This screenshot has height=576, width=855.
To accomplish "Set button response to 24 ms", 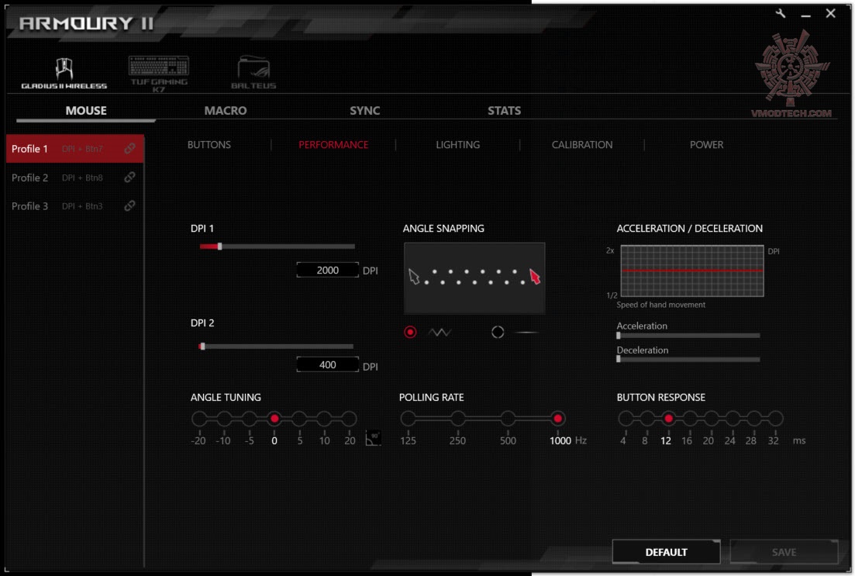I will (x=733, y=419).
